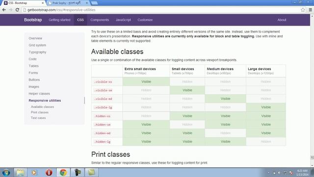Click the Large devices column header
Image resolution: width=314 pixels, height=177 pixels.
(x=266, y=71)
